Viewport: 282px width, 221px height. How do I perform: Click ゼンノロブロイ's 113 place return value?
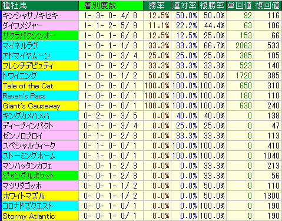pyautogui.click(x=273, y=136)
